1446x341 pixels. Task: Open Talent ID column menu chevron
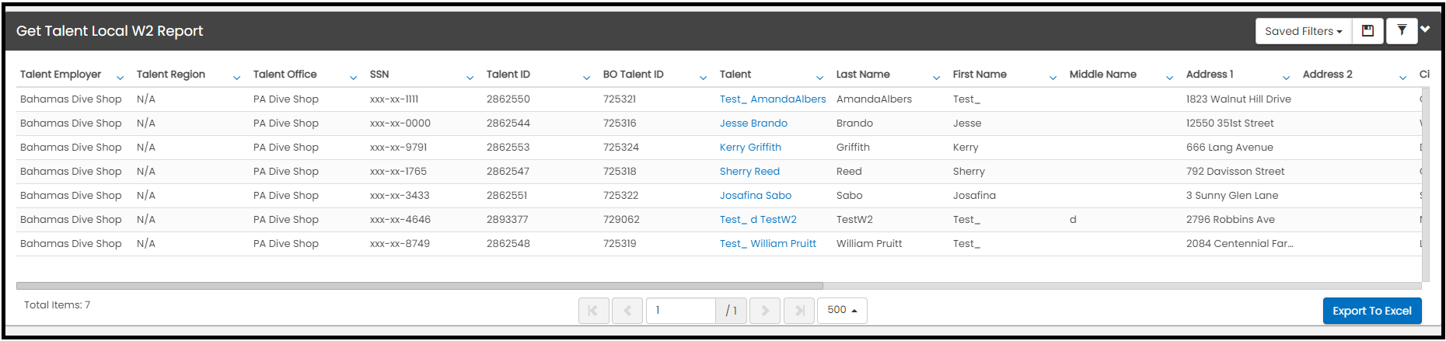click(x=586, y=78)
